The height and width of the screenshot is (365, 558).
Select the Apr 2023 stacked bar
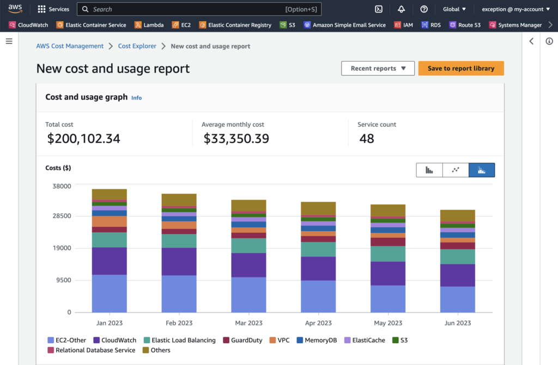coord(318,257)
